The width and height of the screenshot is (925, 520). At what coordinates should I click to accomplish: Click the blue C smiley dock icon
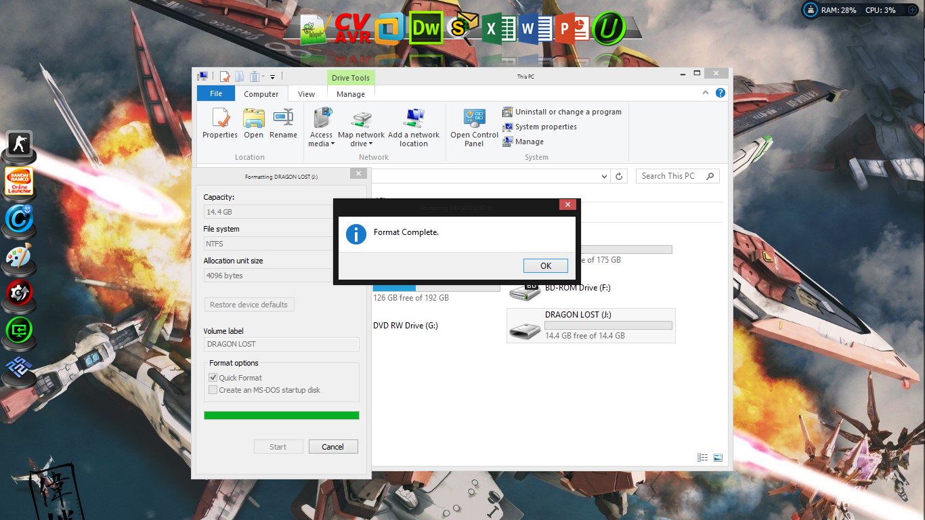pyautogui.click(x=19, y=219)
